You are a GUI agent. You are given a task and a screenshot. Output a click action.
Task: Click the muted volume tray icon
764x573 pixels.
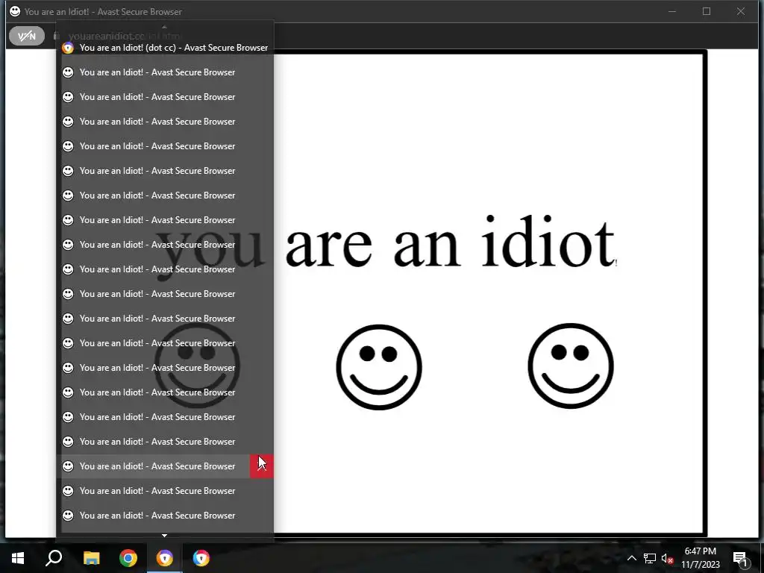667,558
